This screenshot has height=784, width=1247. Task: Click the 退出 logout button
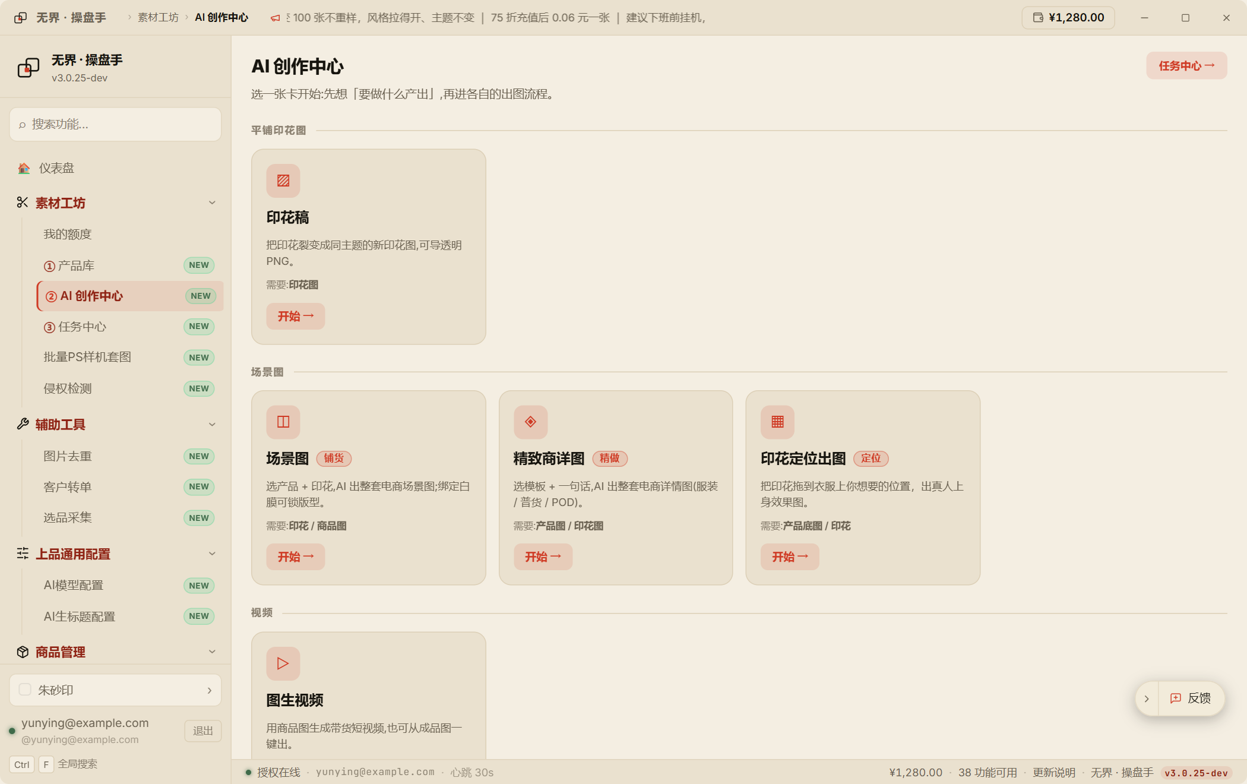202,731
